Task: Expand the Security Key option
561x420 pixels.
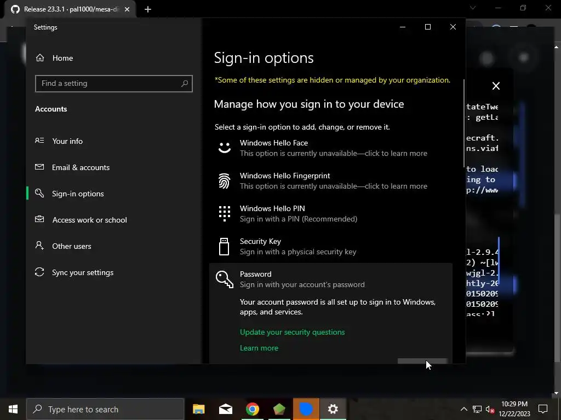Action: pos(330,247)
